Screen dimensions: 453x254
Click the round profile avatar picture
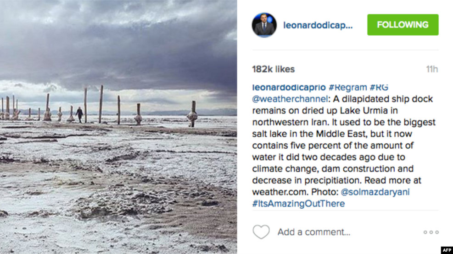[x=264, y=25]
